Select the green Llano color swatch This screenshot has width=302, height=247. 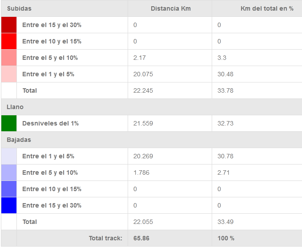9,123
